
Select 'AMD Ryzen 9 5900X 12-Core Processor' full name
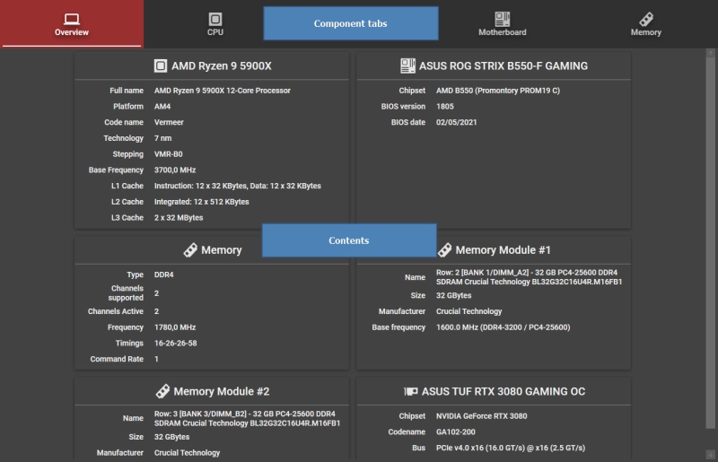coord(222,91)
